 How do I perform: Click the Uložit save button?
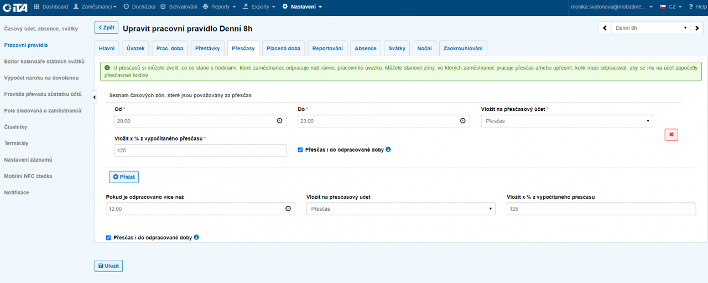click(108, 266)
